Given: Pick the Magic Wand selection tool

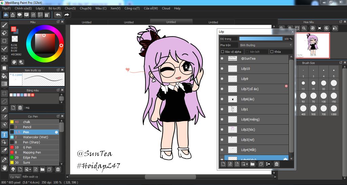Looking at the screenshot, I should tap(4, 109).
